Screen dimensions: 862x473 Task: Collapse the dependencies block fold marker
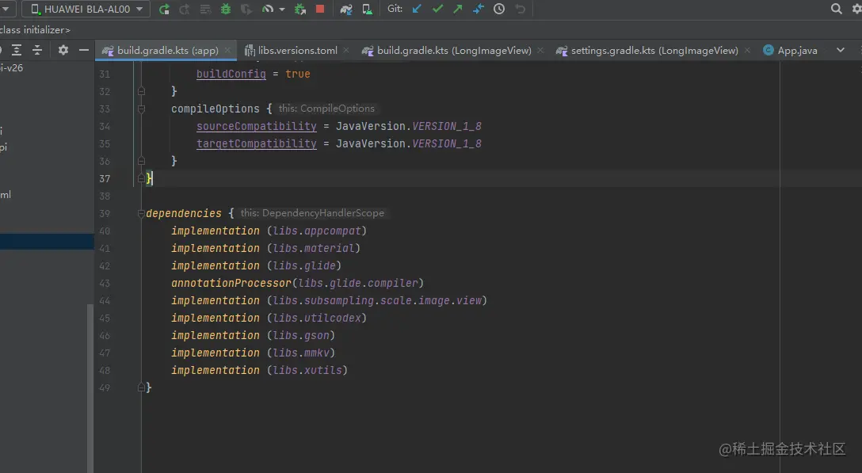tap(141, 213)
